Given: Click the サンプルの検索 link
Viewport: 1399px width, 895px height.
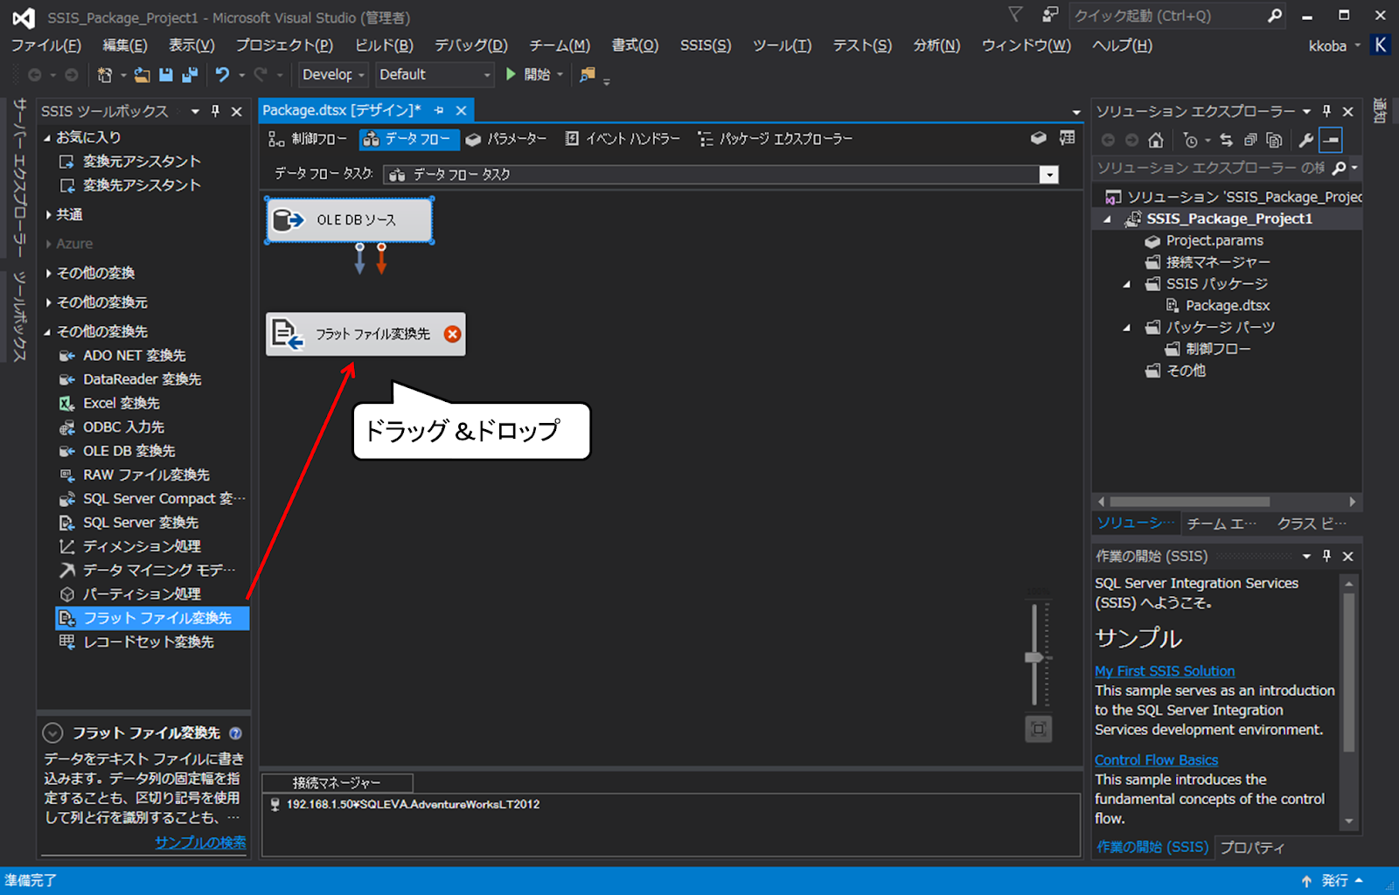Looking at the screenshot, I should pyautogui.click(x=200, y=843).
